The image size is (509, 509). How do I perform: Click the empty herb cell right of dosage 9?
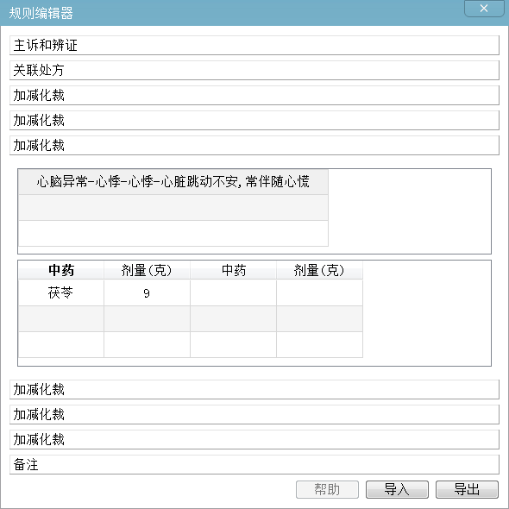pyautogui.click(x=234, y=292)
